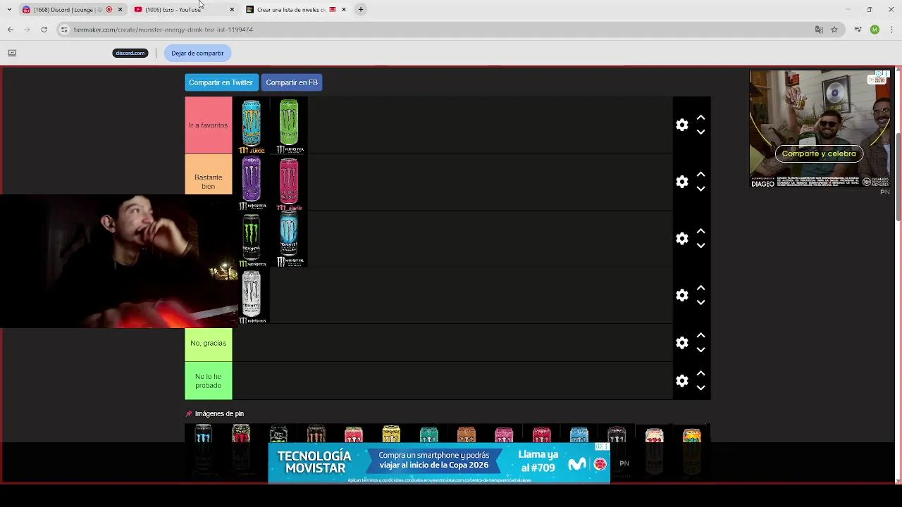Select green Monster can in favoritos tier
Screen dimensions: 902x507
[x=289, y=125]
